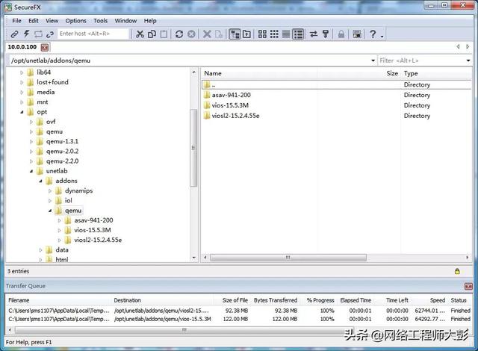This screenshot has width=478, height=351.
Task: Click the Speed column header
Action: point(438,300)
